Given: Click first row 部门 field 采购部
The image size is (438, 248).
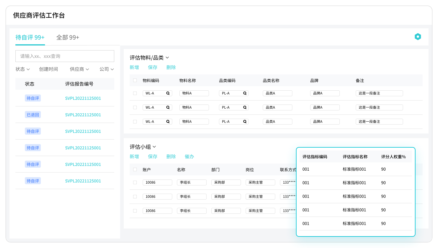Looking at the screenshot, I should (x=226, y=182).
